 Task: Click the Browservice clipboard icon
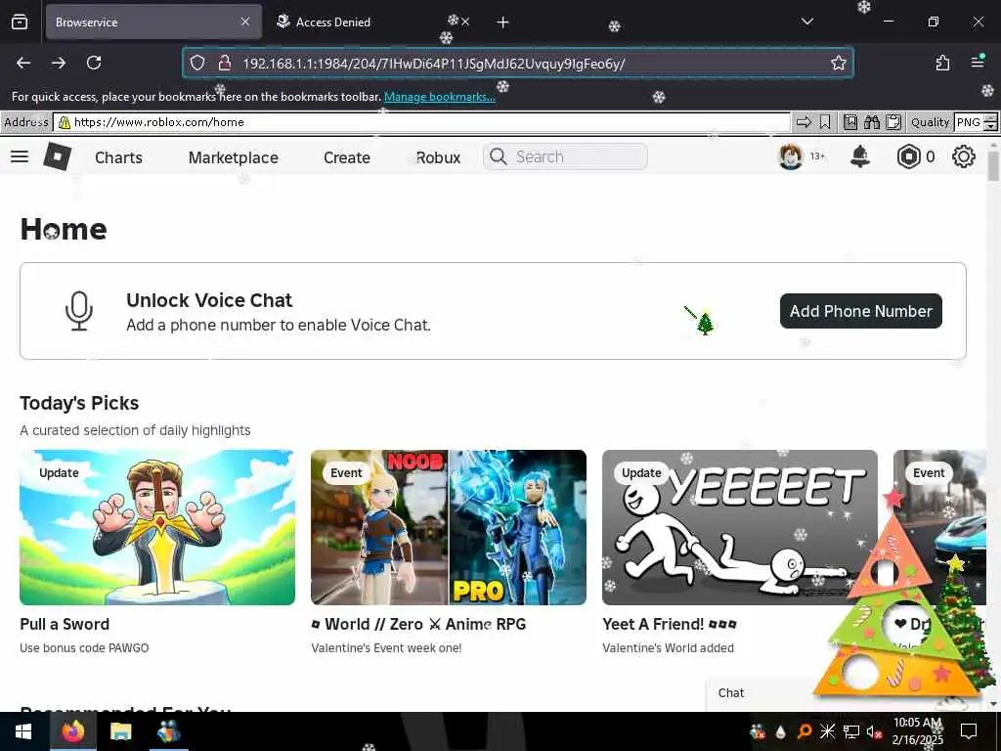click(893, 122)
